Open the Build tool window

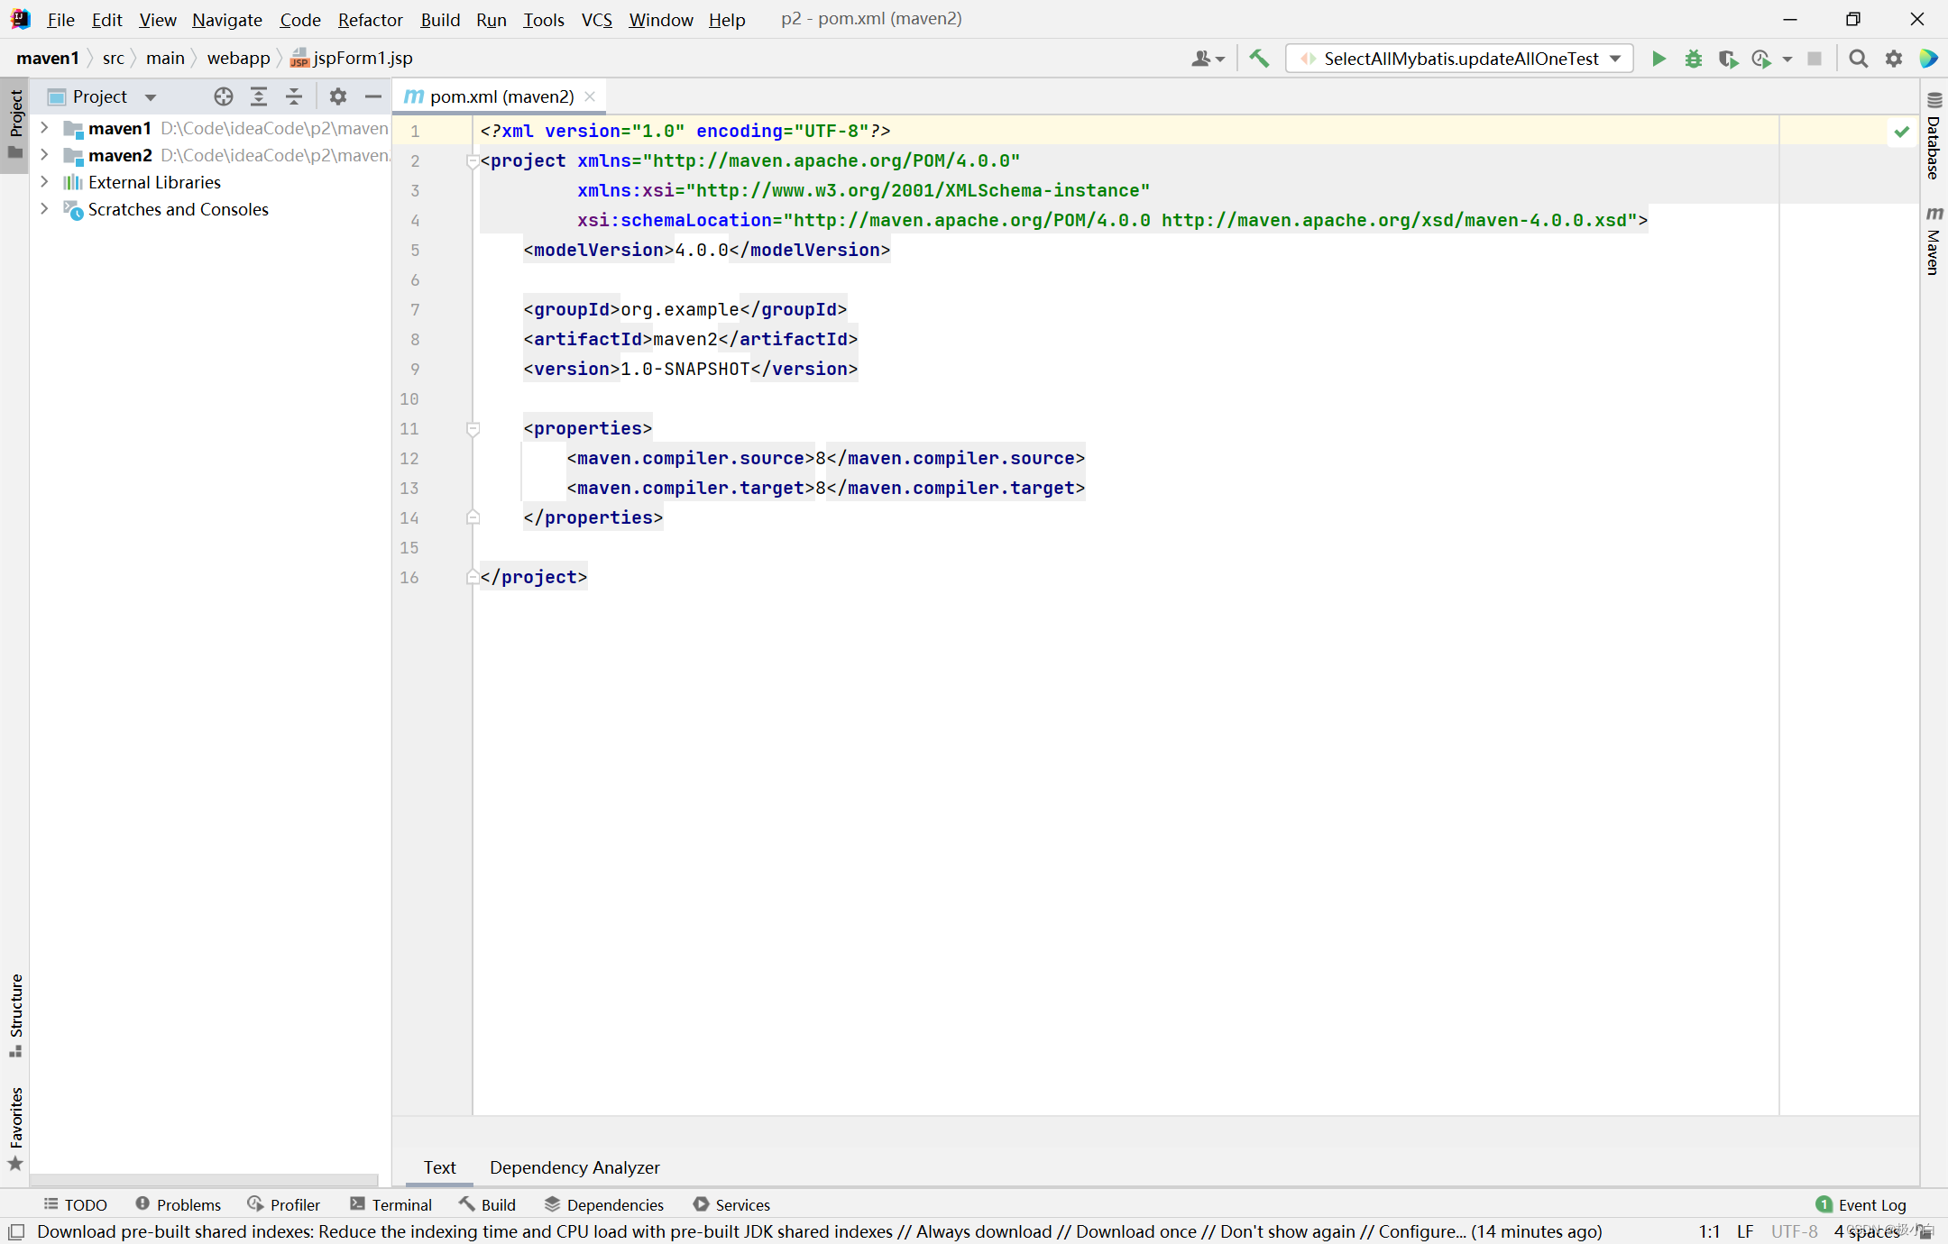point(487,1204)
